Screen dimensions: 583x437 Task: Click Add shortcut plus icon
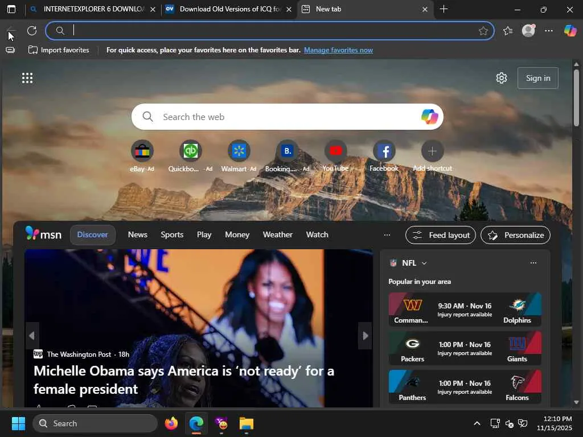pyautogui.click(x=433, y=151)
